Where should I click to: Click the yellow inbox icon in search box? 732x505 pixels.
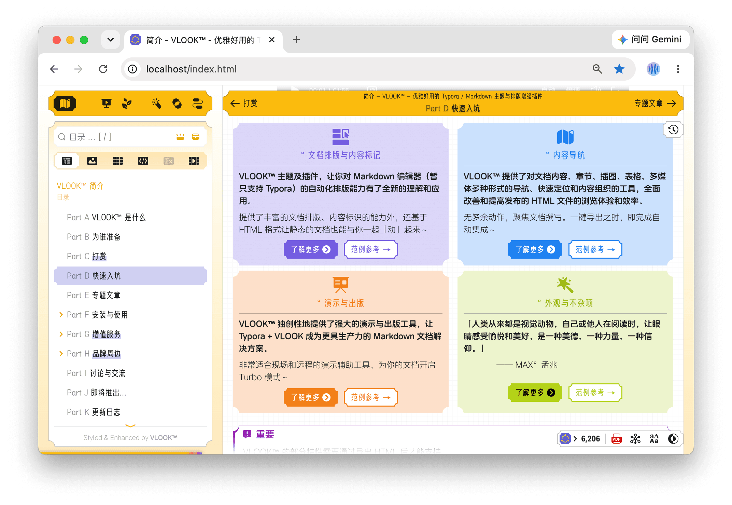click(x=196, y=137)
